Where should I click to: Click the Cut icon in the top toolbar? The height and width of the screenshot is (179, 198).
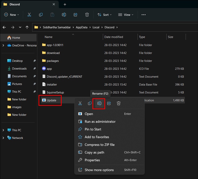(29, 15)
